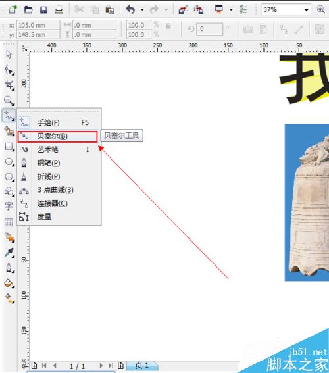Switch to the 页 1 page tab

click(141, 365)
